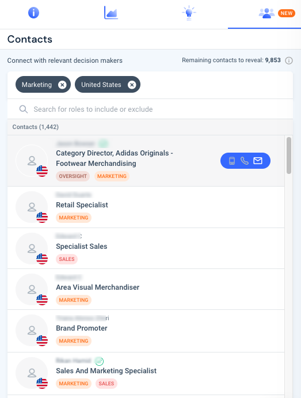Open the Retail Specialist contact
Screen dimensions: 301x398
[146, 207]
